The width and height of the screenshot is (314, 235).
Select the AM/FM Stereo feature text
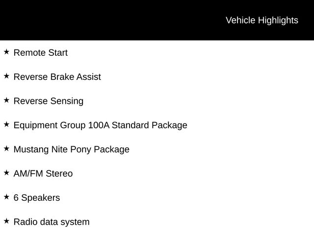(43, 174)
